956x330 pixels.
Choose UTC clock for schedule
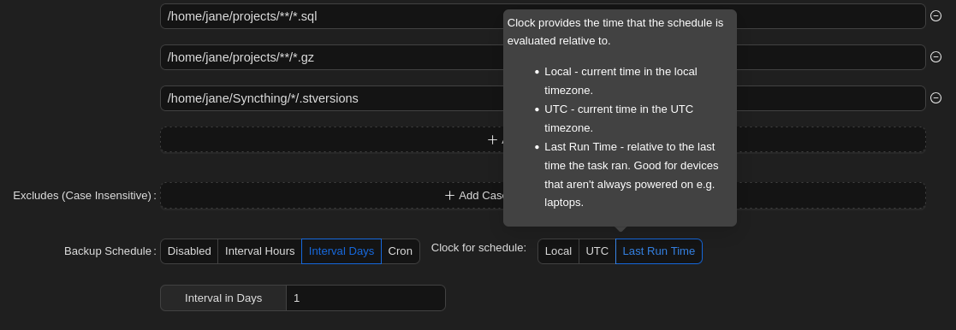click(x=597, y=251)
